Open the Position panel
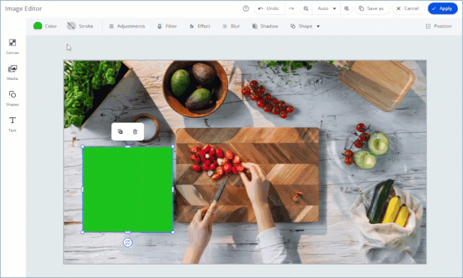 (438, 26)
